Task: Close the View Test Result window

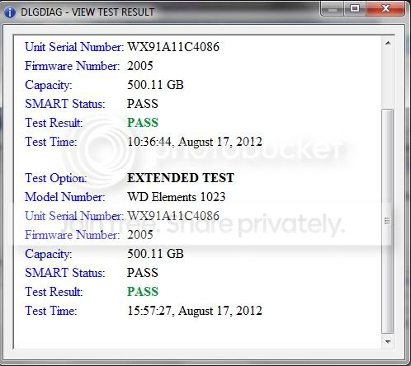Action: [x=385, y=8]
